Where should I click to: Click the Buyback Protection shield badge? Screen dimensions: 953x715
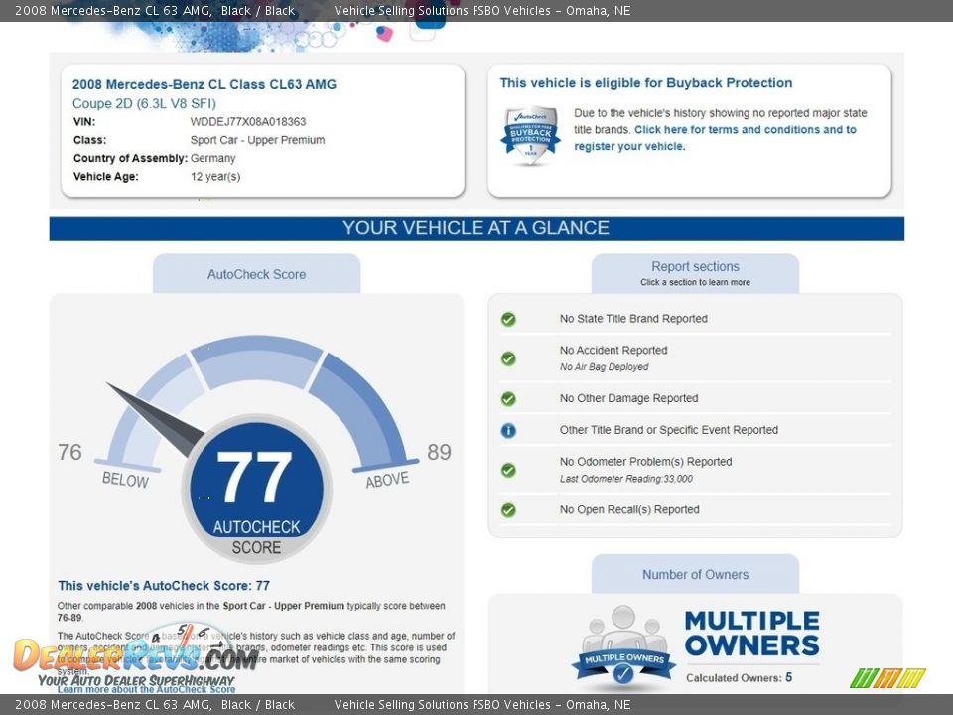(x=530, y=136)
